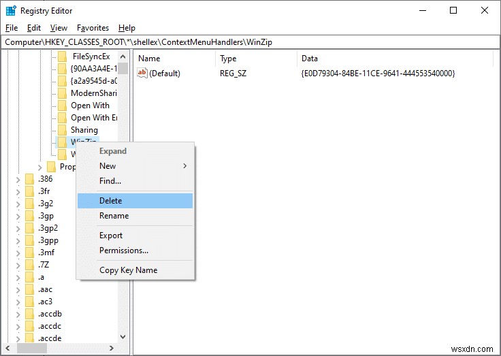Screen dimensions: 501x356
Task: Select Export in the context menu
Action: 135,236
